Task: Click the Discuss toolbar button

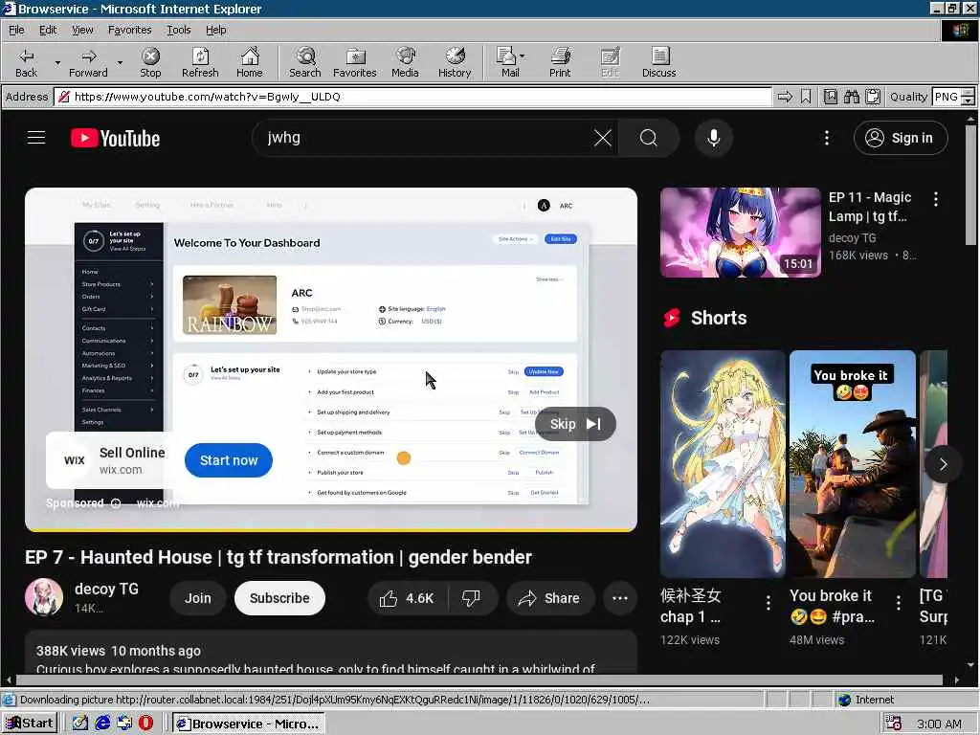Action: (658, 62)
